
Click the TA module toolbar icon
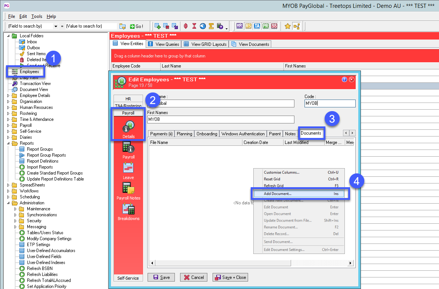[x=257, y=26]
